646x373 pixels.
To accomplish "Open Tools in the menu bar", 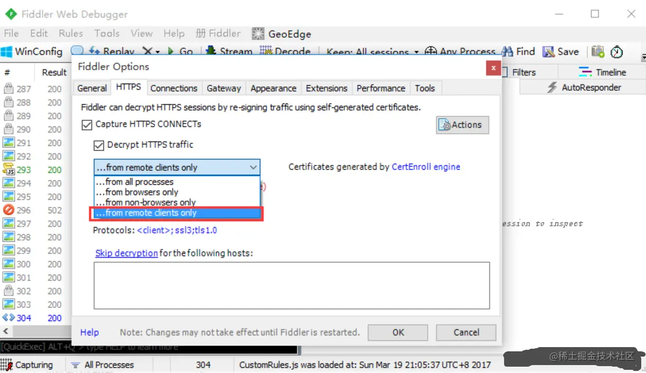I will coord(107,34).
